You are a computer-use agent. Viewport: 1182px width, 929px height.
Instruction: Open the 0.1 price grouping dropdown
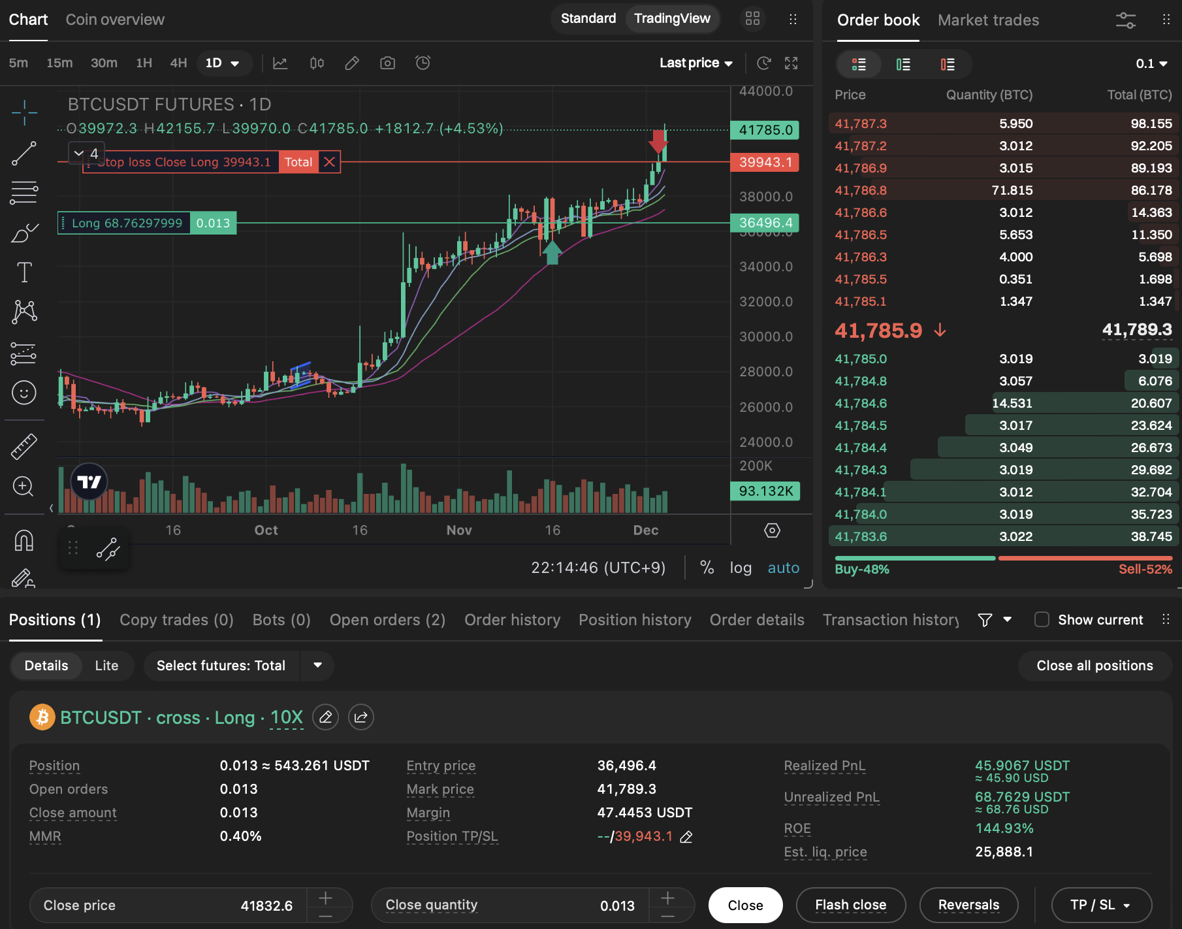coord(1151,64)
